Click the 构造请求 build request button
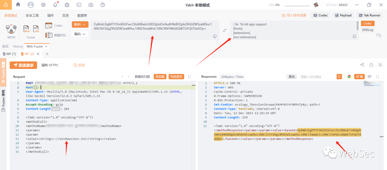 (176, 77)
